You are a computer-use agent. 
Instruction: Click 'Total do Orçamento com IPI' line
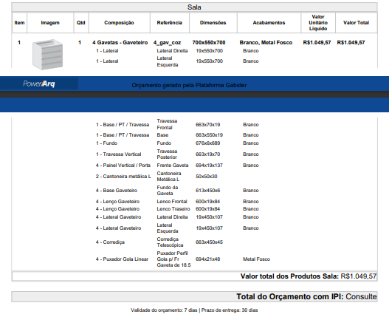coord(306,296)
